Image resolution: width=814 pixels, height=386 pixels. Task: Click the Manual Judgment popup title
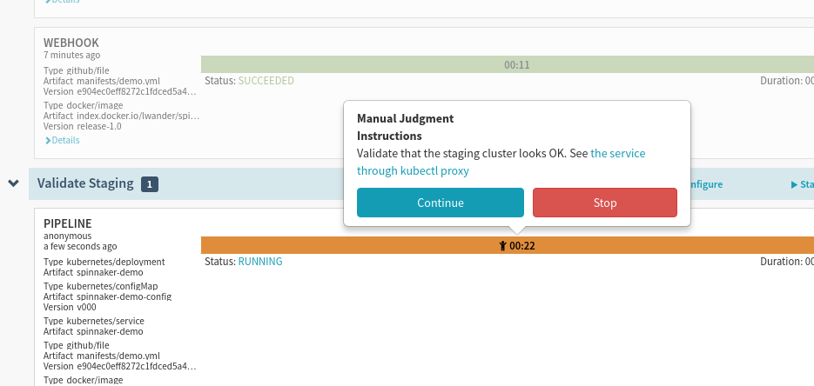pos(405,118)
